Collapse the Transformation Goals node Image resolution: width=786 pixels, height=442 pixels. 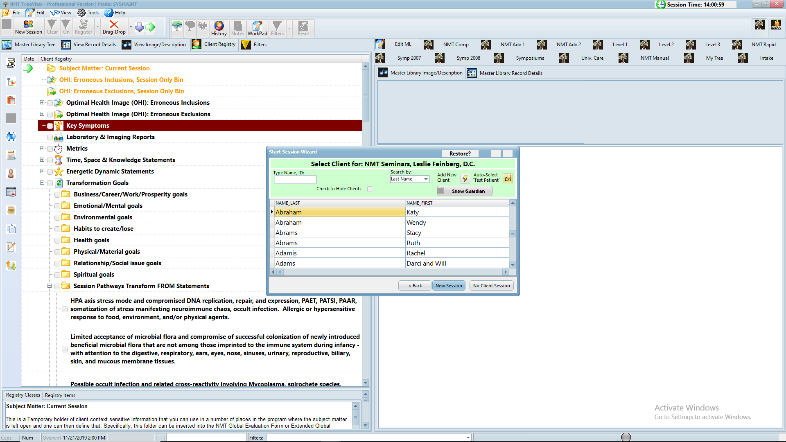[42, 183]
